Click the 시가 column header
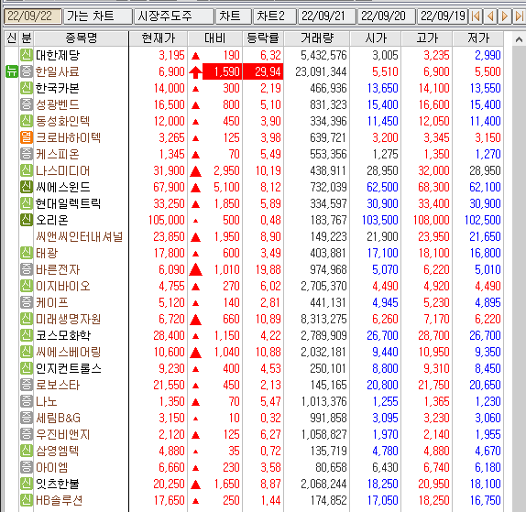This screenshot has width=526, height=512. click(376, 38)
